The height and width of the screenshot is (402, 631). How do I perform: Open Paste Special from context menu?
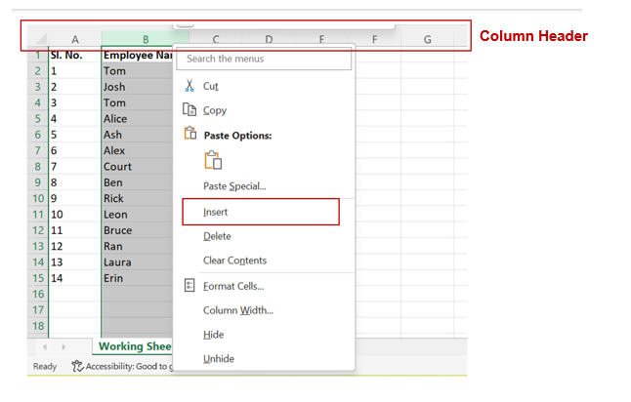[266, 186]
